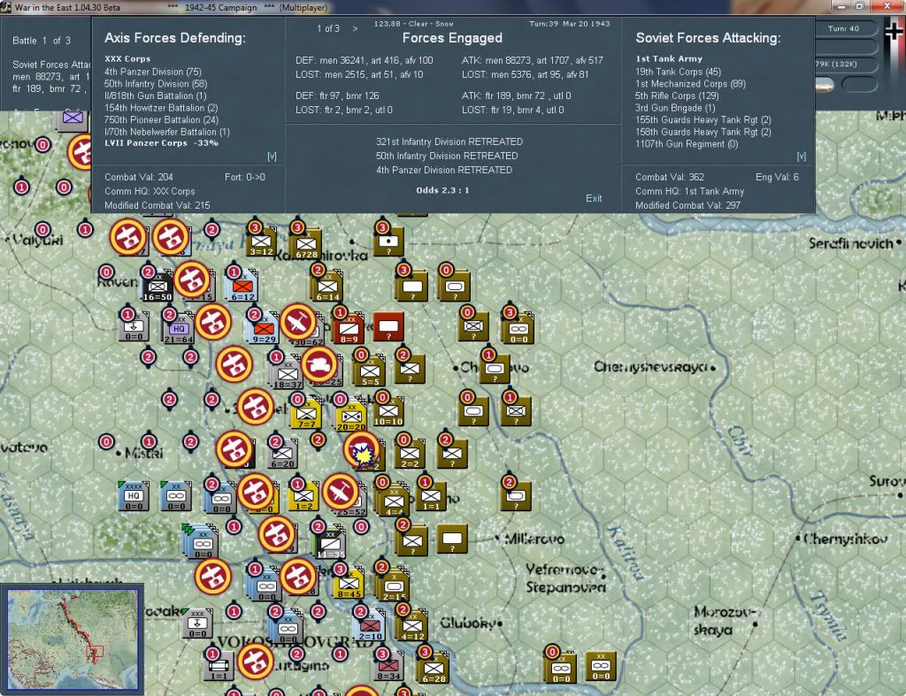Click the 155th Guards Heavy Tank Rgt entry
Screen dimensions: 906x696
(703, 119)
